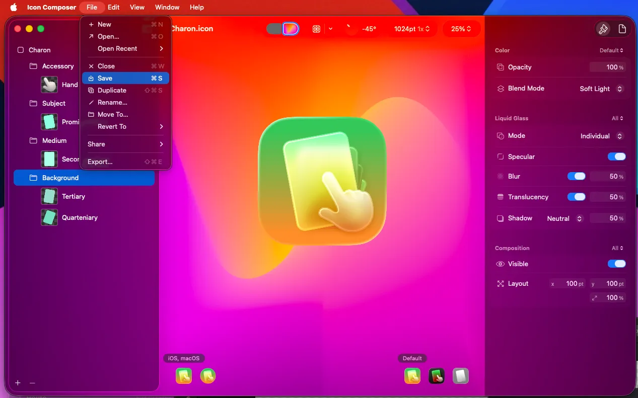The image size is (638, 398).
Task: Open the Blend Mode Soft Light dropdown
Action: coord(601,89)
